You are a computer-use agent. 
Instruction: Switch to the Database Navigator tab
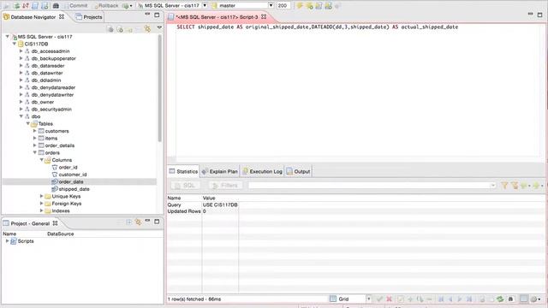click(33, 17)
